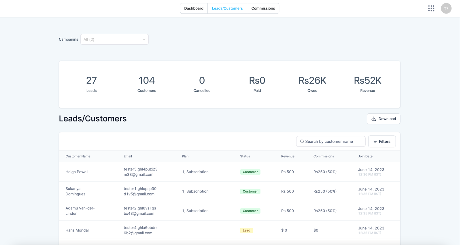
Task: Focus the Search by customer name field
Action: [331, 142]
